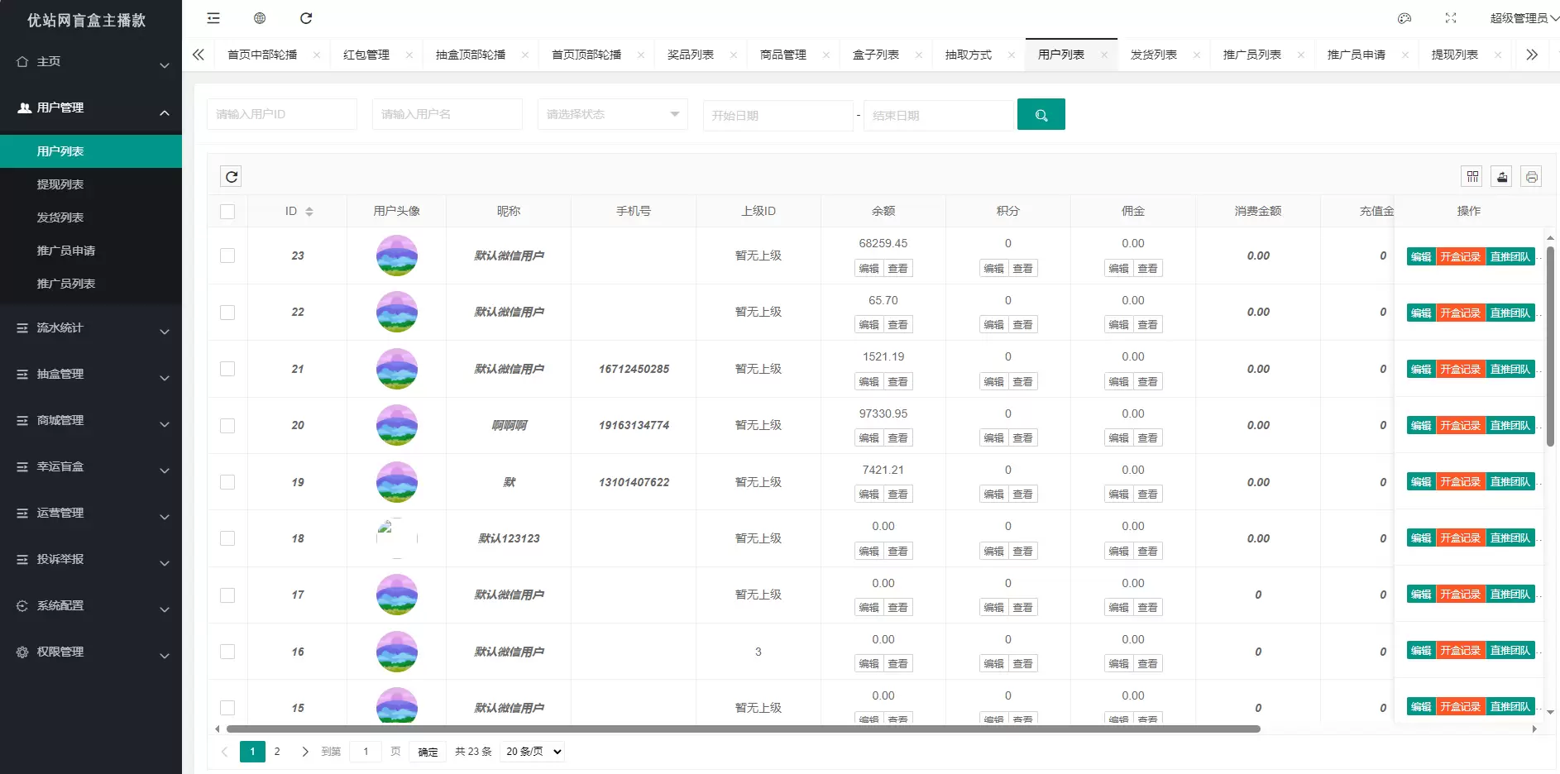Tick the checkbox for user ID 23

227,256
